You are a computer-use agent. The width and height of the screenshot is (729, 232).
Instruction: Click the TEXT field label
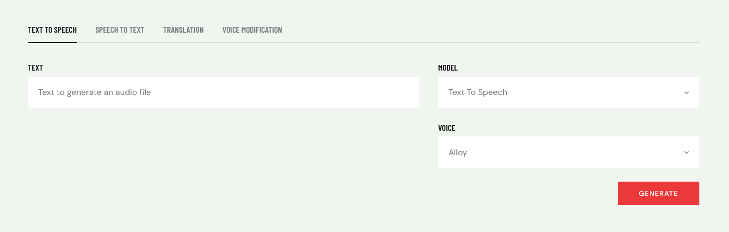[35, 68]
